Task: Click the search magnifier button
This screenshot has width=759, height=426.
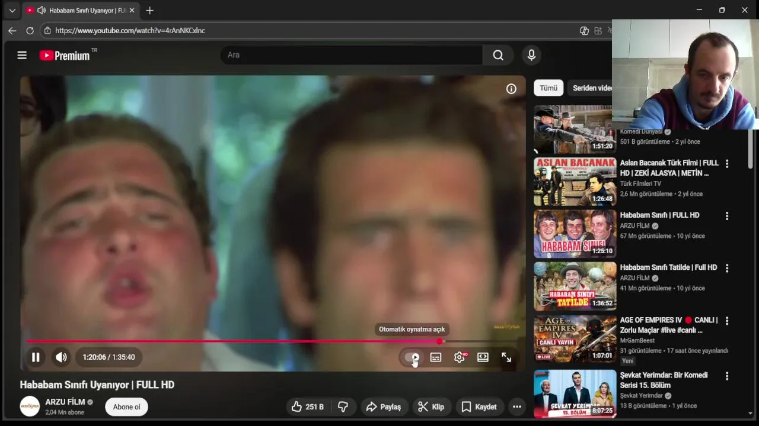Action: 498,55
